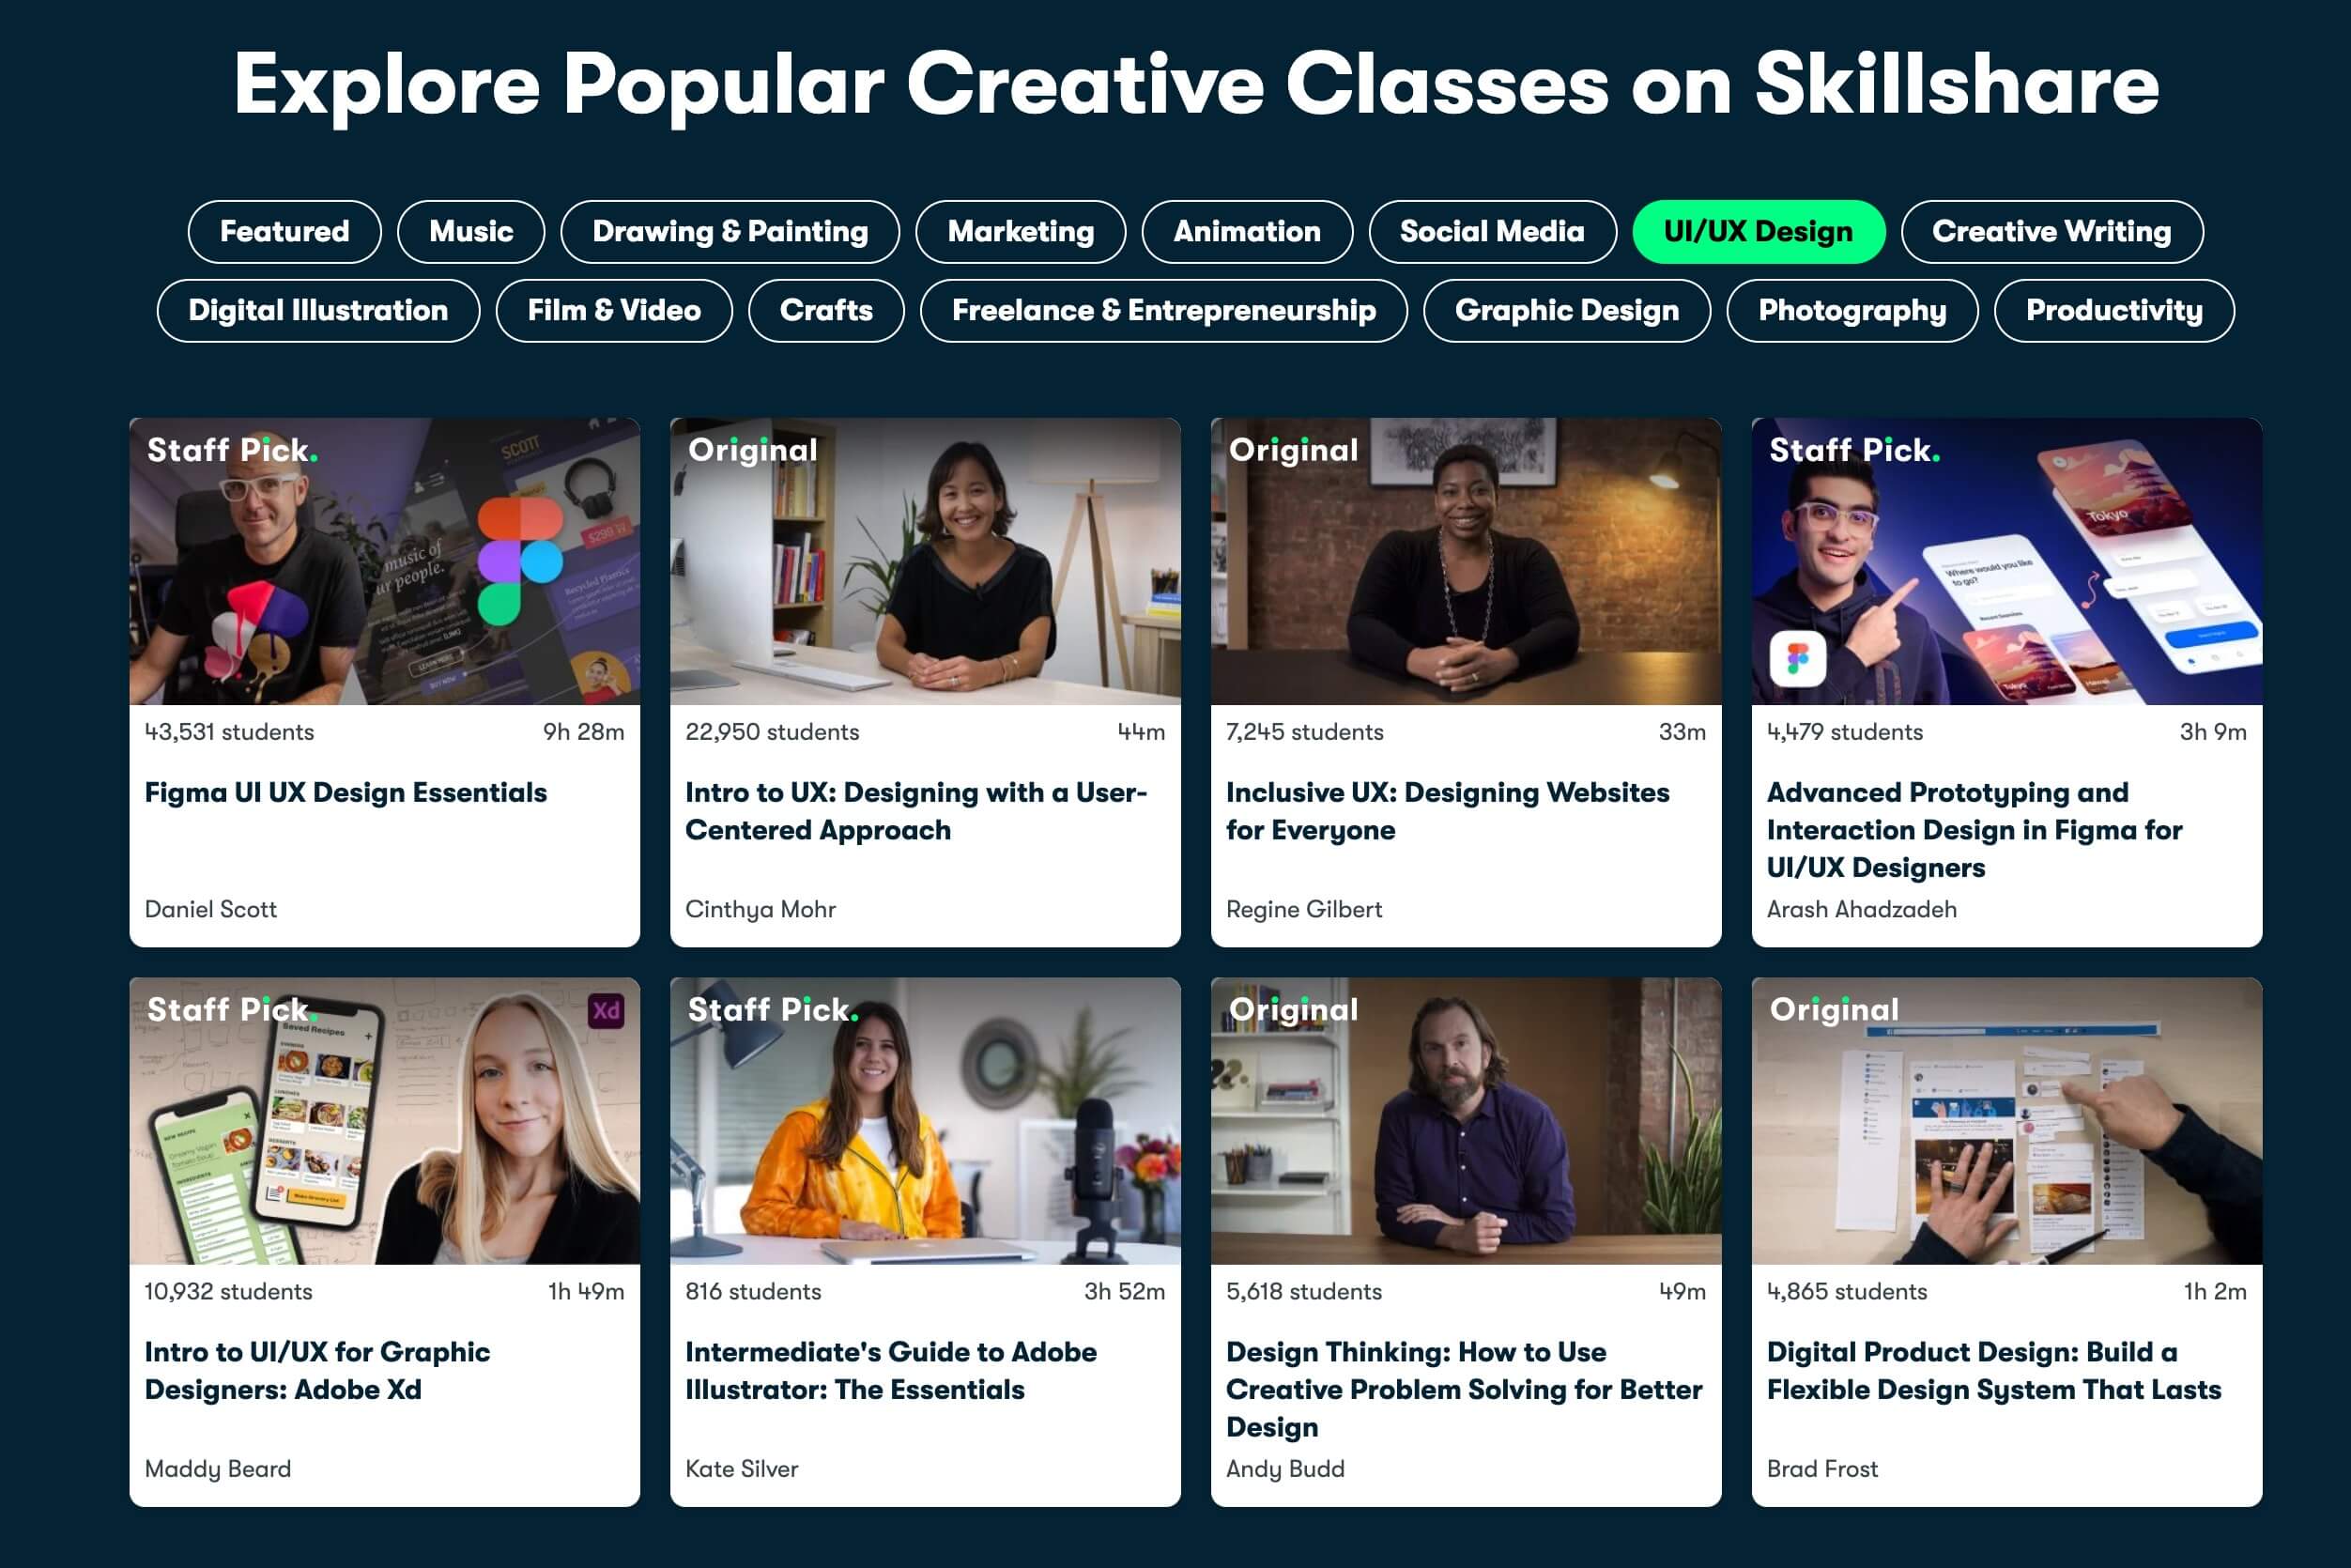The width and height of the screenshot is (2351, 1568).
Task: Open the Inclusive UX class thumbnail
Action: point(1465,561)
